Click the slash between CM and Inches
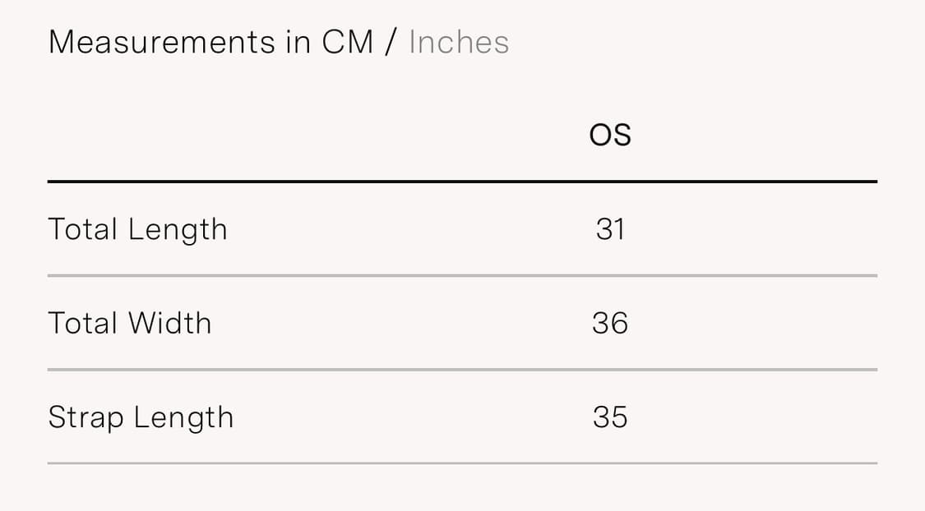 (x=390, y=43)
